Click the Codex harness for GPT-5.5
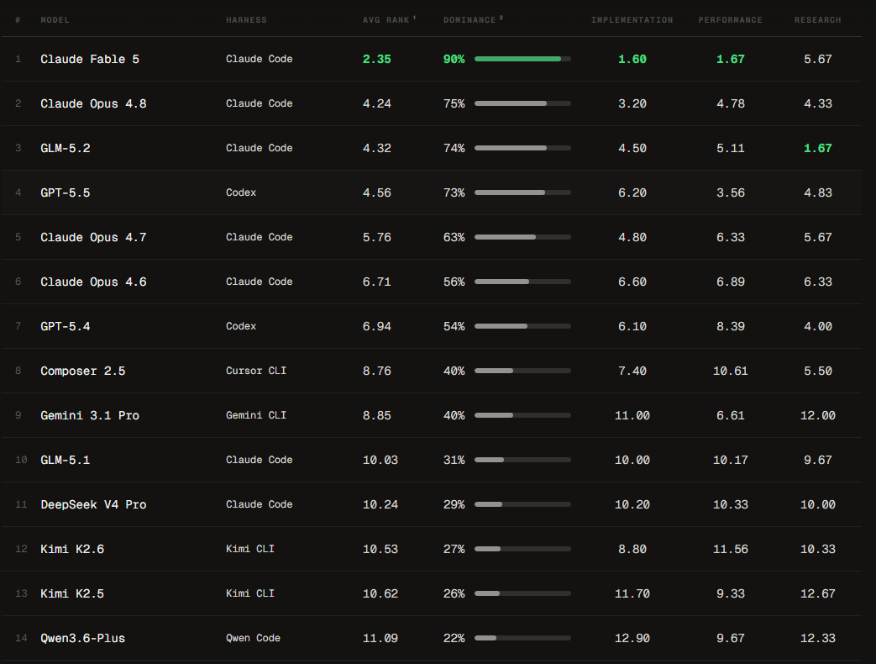Image resolution: width=876 pixels, height=664 pixels. [x=241, y=192]
